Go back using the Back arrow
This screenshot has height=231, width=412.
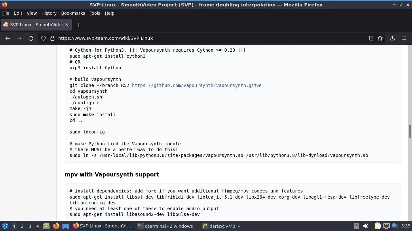pyautogui.click(x=8, y=38)
